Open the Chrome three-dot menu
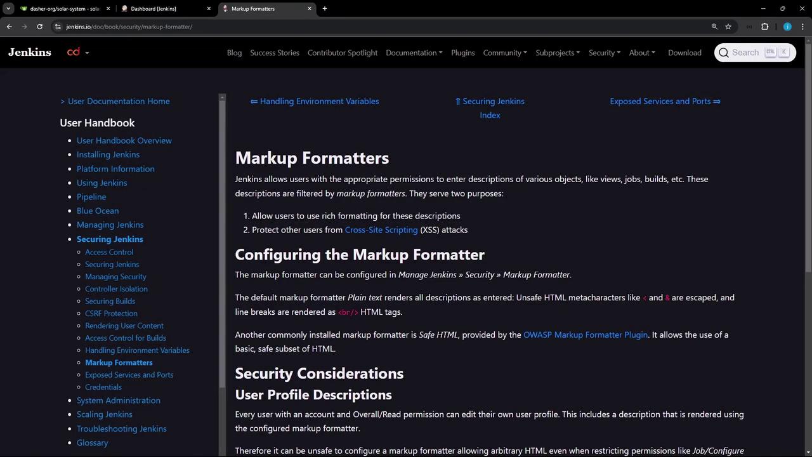The width and height of the screenshot is (812, 457). tap(803, 27)
